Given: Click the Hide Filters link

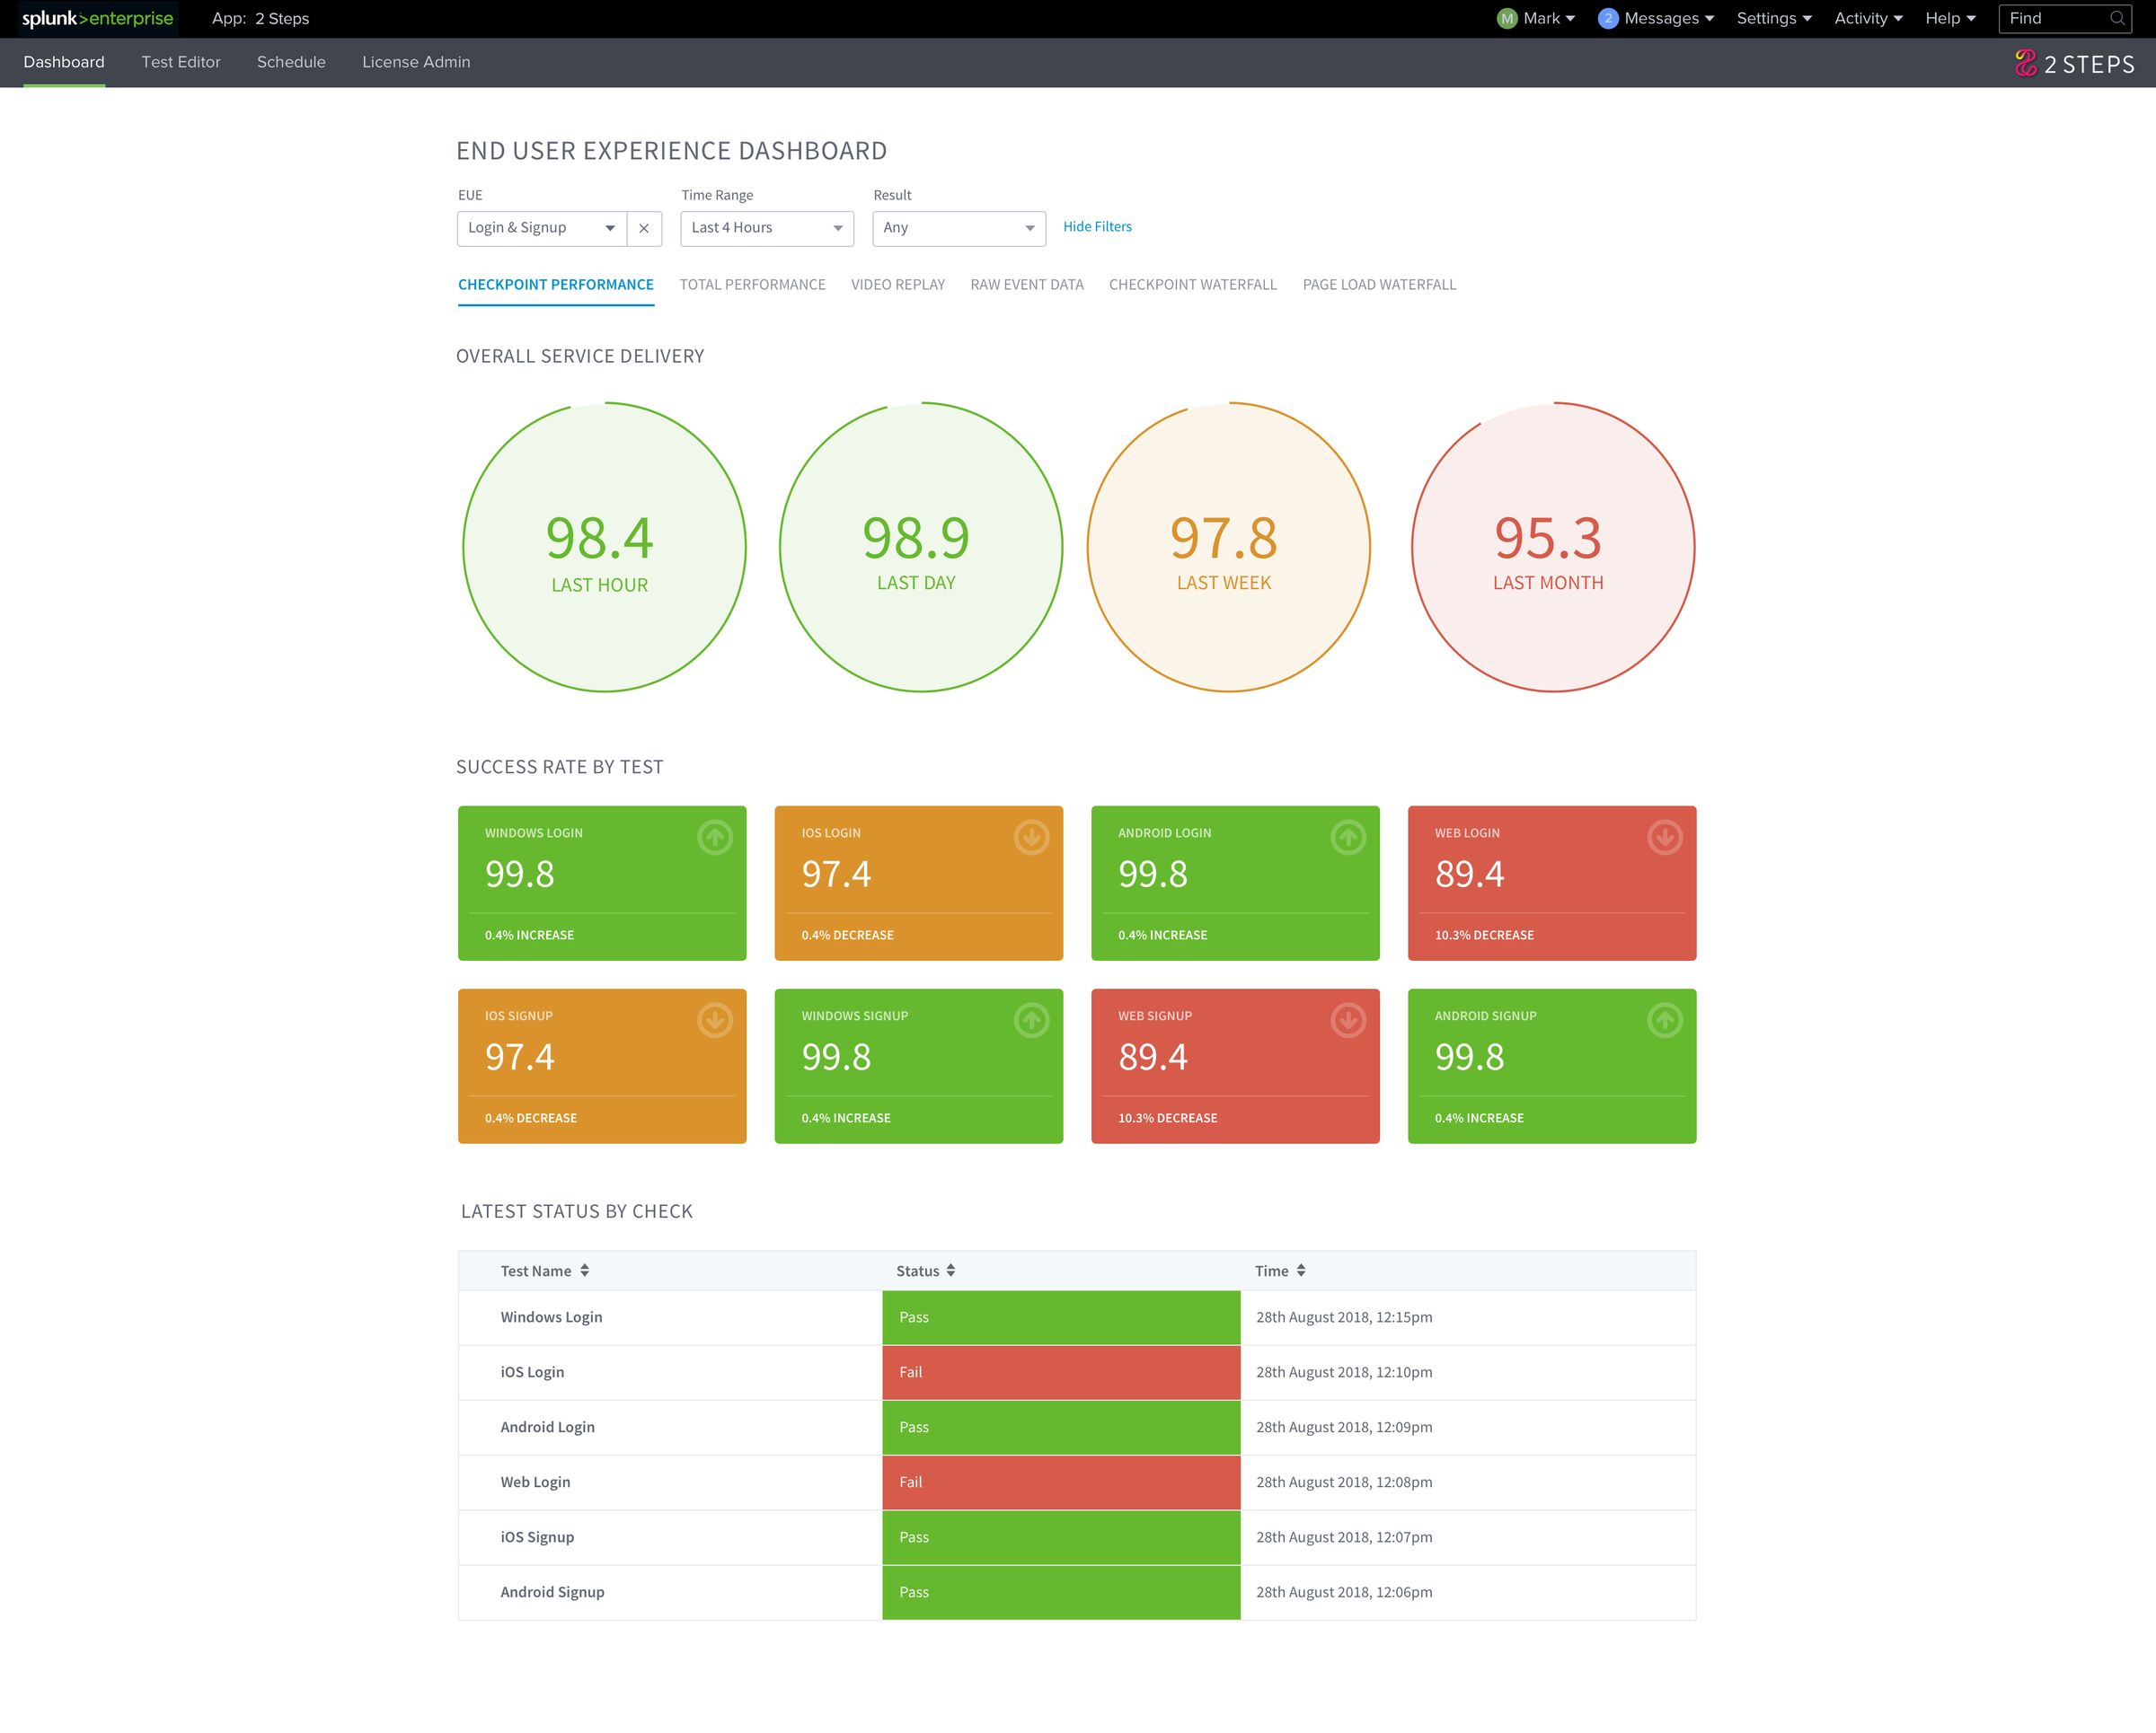Looking at the screenshot, I should 1097,227.
